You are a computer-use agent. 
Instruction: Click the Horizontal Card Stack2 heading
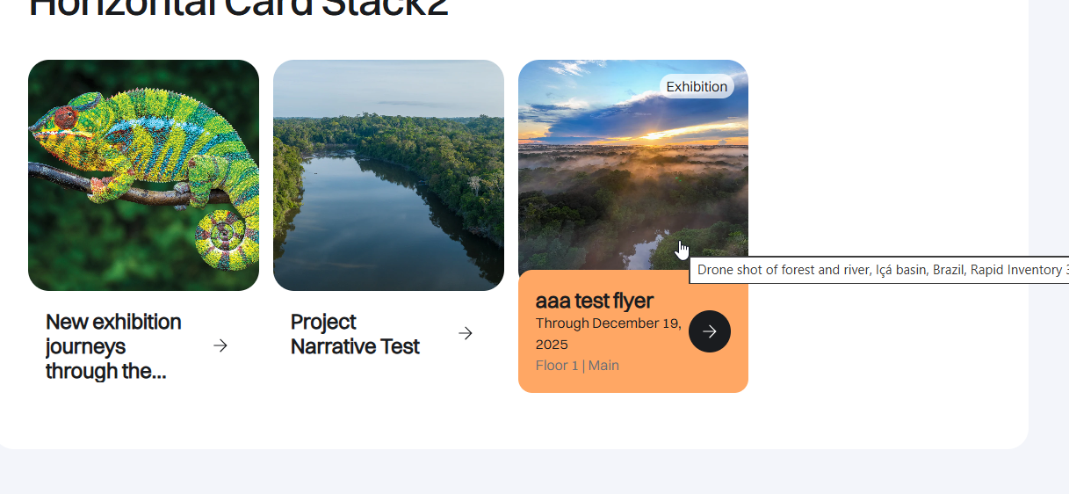(239, 7)
